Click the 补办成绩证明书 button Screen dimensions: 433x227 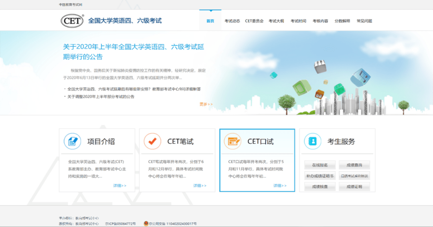(320, 176)
